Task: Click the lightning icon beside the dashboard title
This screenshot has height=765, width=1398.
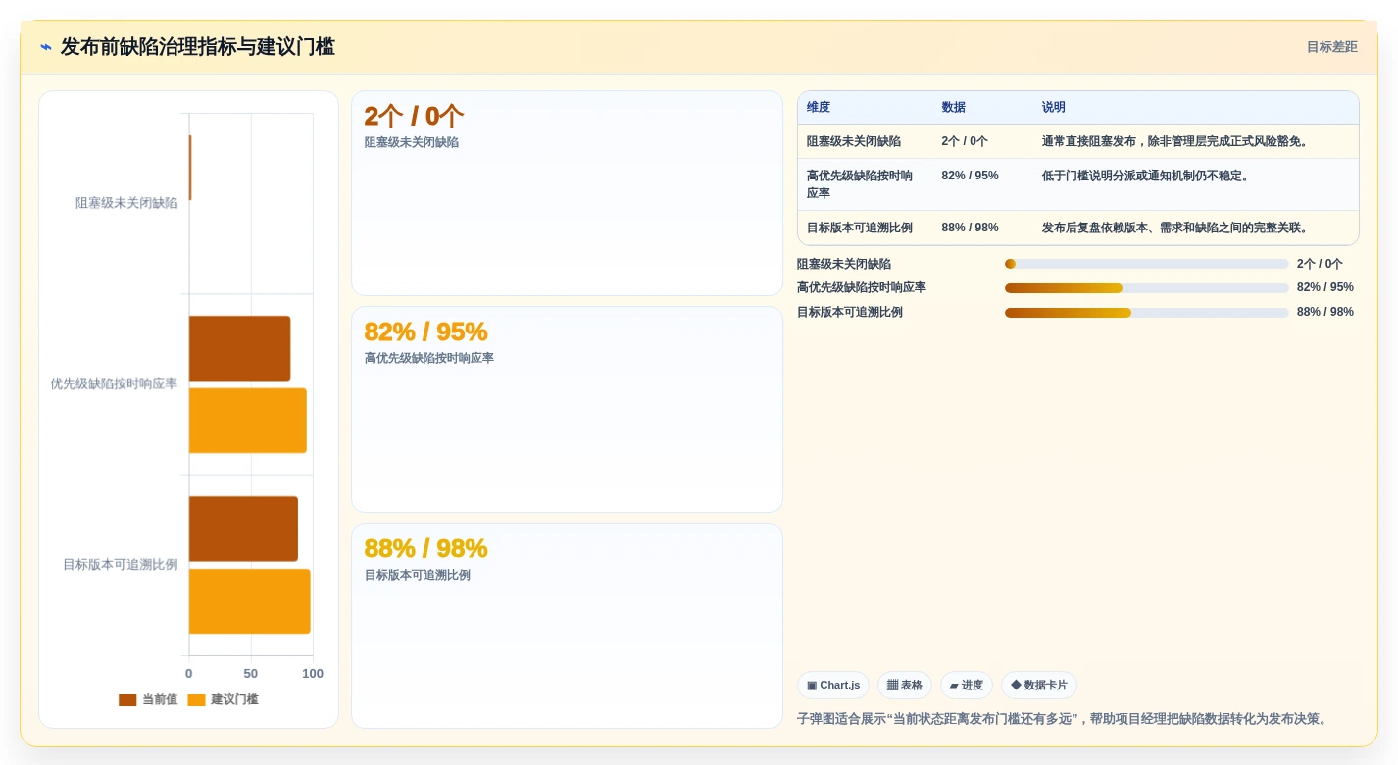Action: pyautogui.click(x=46, y=47)
